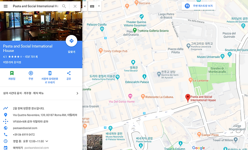Click nearby restaurants button on map
248x150 pixels.
199,6
